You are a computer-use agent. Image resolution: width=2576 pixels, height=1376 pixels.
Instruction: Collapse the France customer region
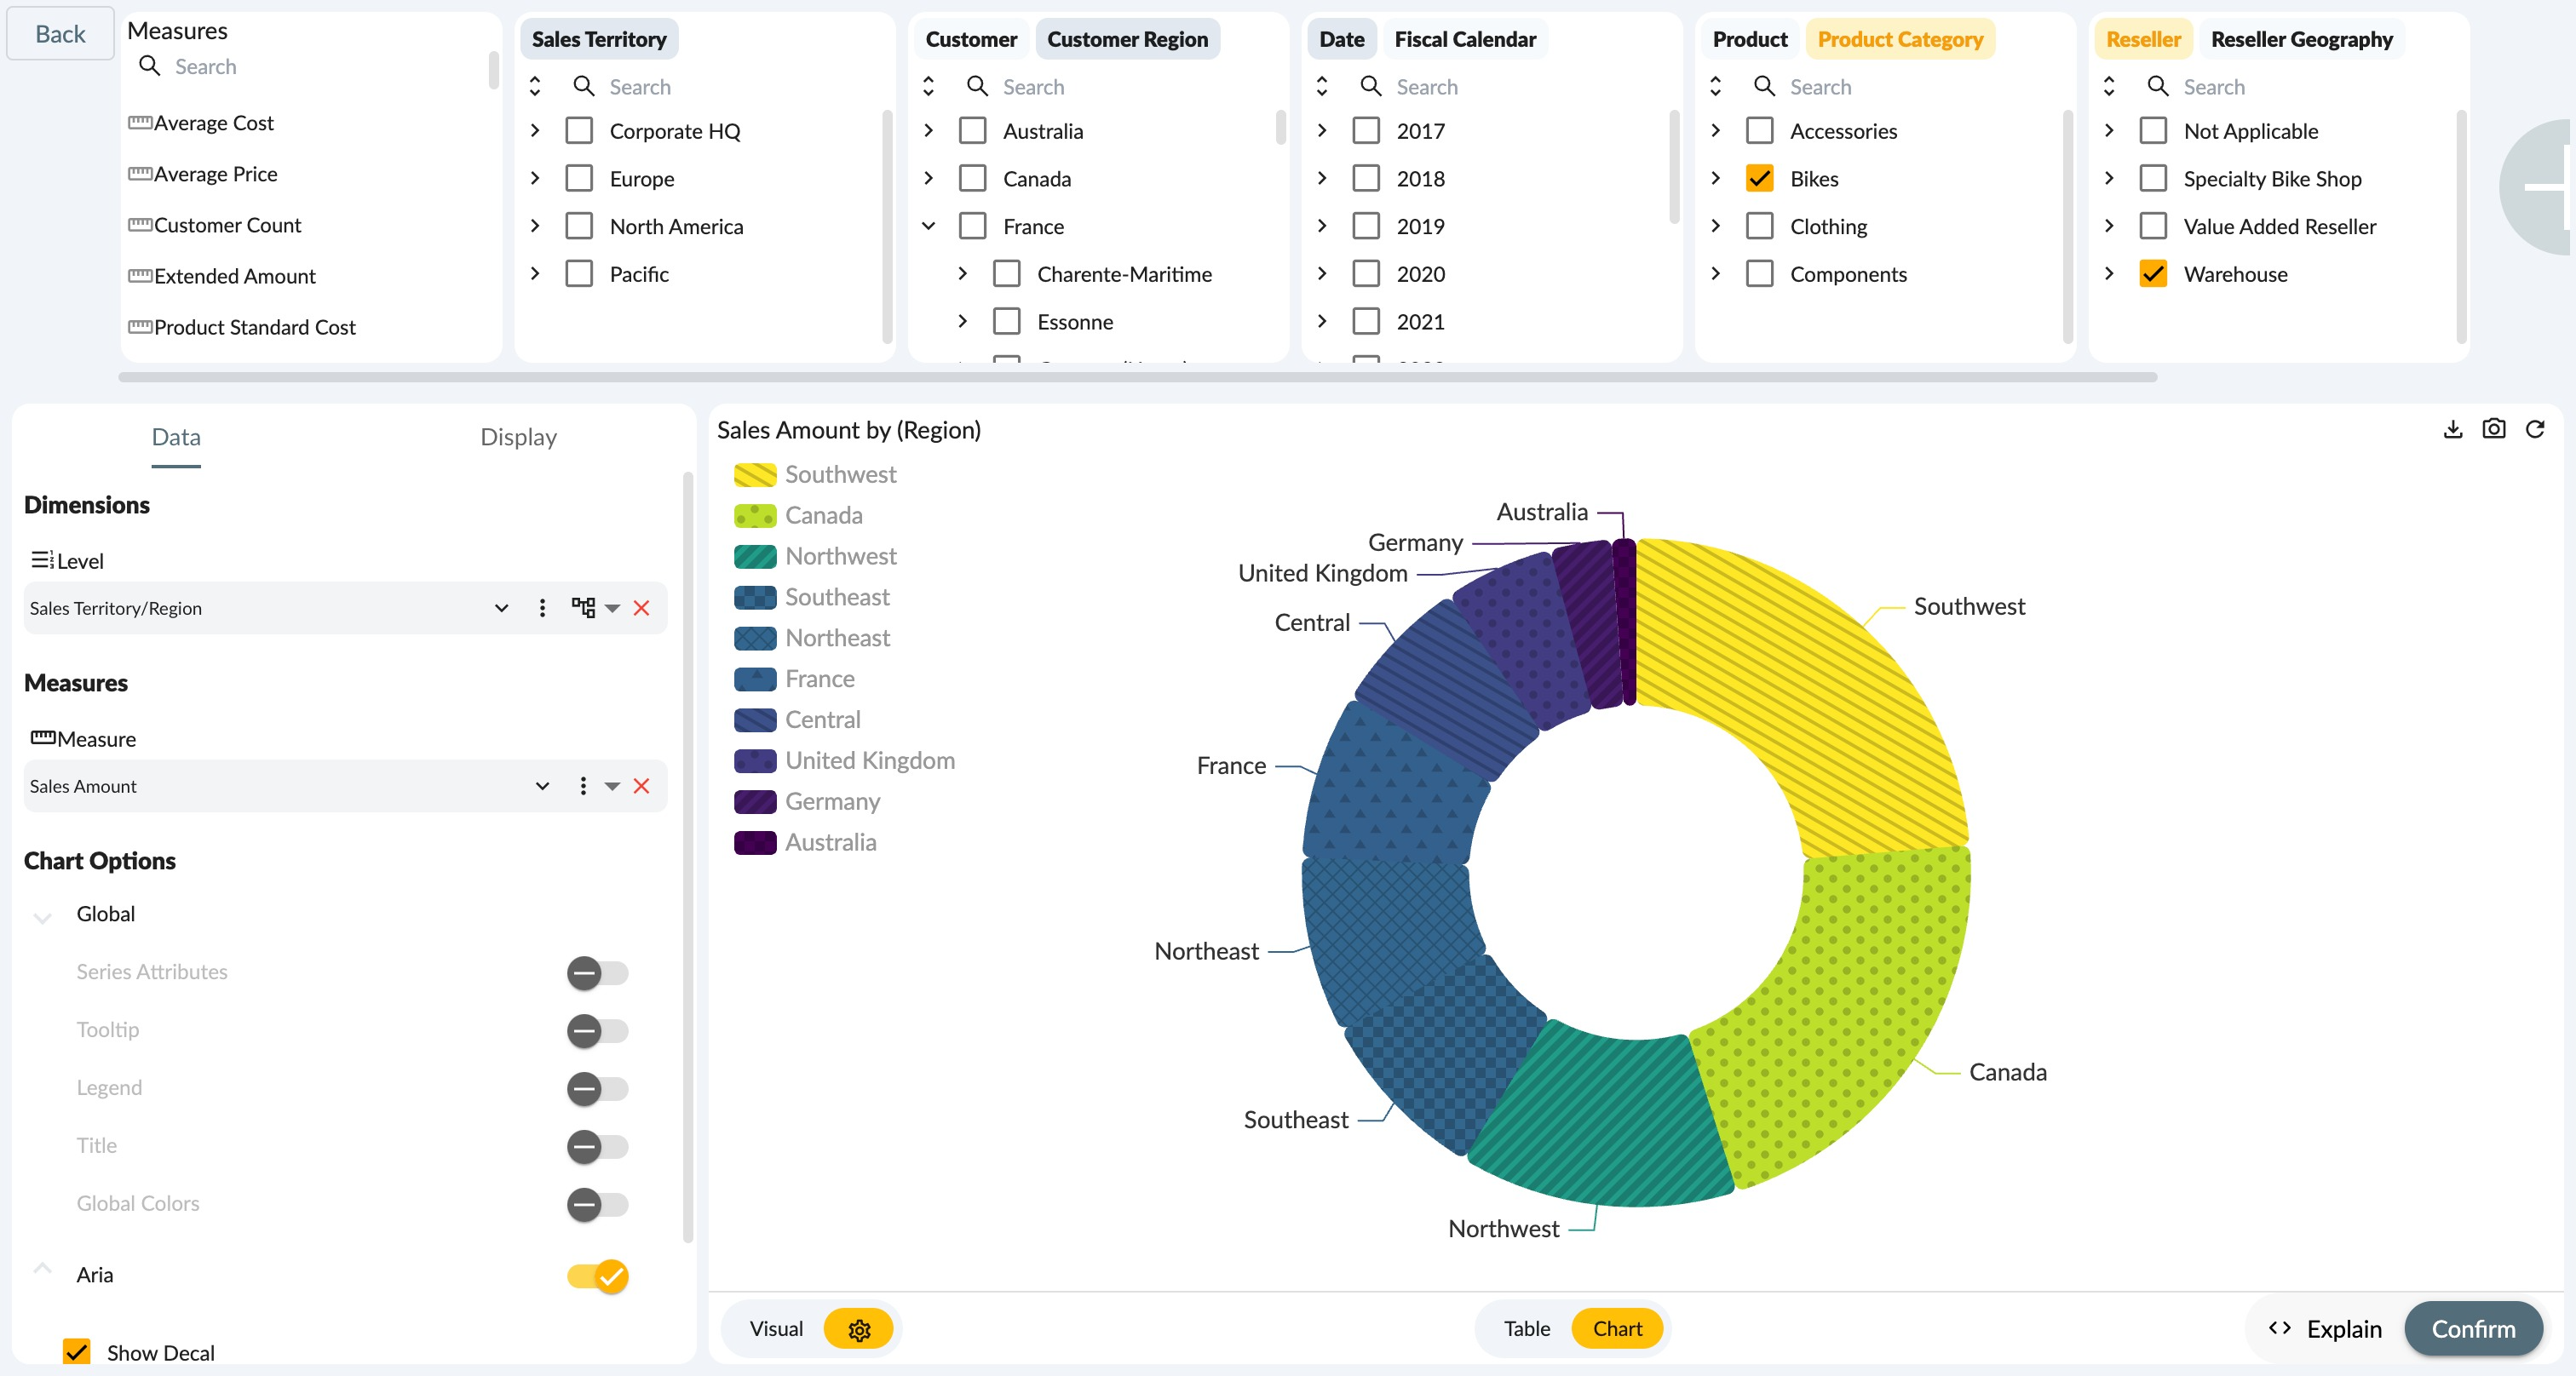[x=928, y=226]
